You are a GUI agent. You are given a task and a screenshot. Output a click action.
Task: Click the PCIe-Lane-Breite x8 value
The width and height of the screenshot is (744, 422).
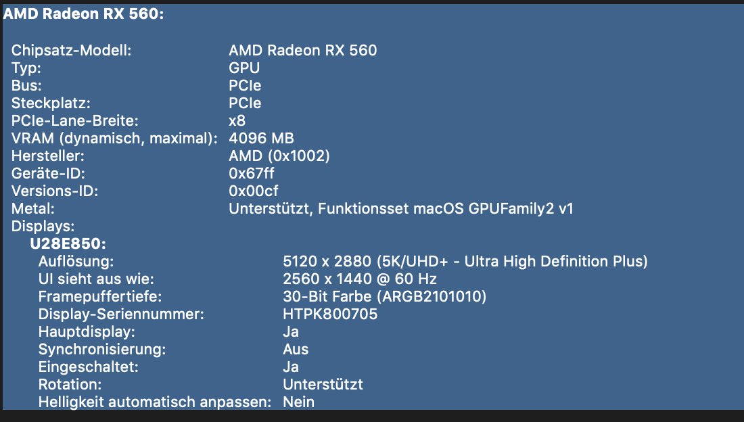237,121
